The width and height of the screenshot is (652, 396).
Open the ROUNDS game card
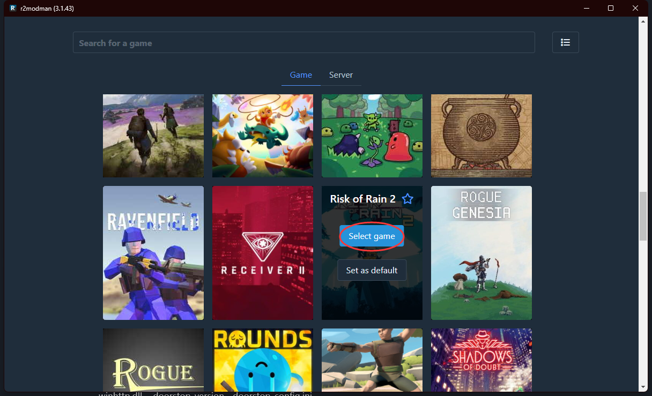click(263, 360)
